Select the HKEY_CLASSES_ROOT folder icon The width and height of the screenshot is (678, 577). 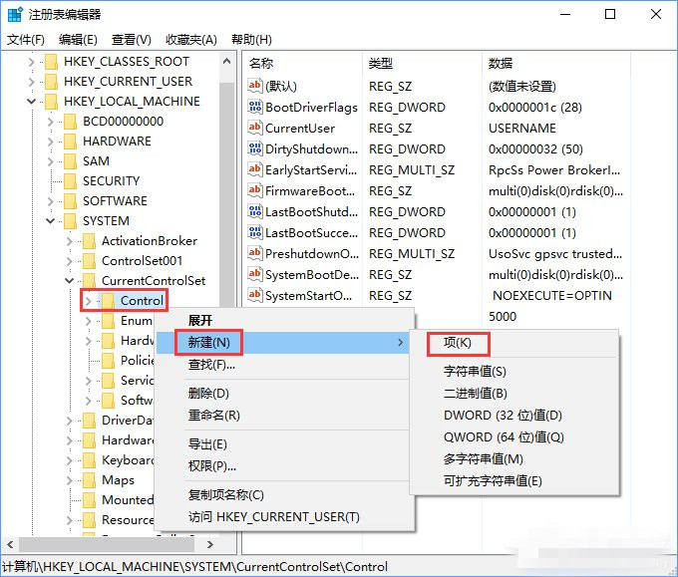coord(51,61)
